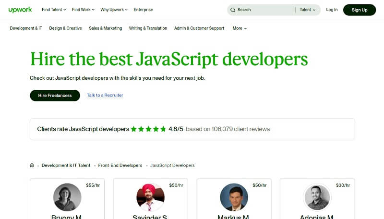384x219 pixels.
Task: Open Front-End Developers breadcrumb link
Action: (x=120, y=165)
